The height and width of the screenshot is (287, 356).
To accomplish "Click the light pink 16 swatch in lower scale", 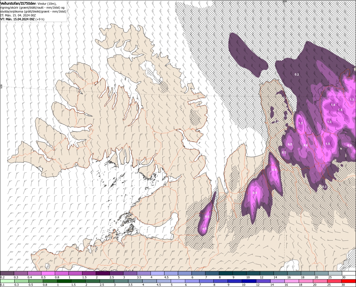I will coord(291,281).
